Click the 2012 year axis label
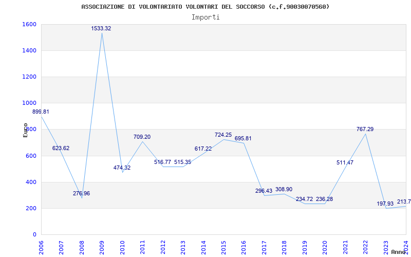The height and width of the screenshot is (257, 411). pos(163,247)
